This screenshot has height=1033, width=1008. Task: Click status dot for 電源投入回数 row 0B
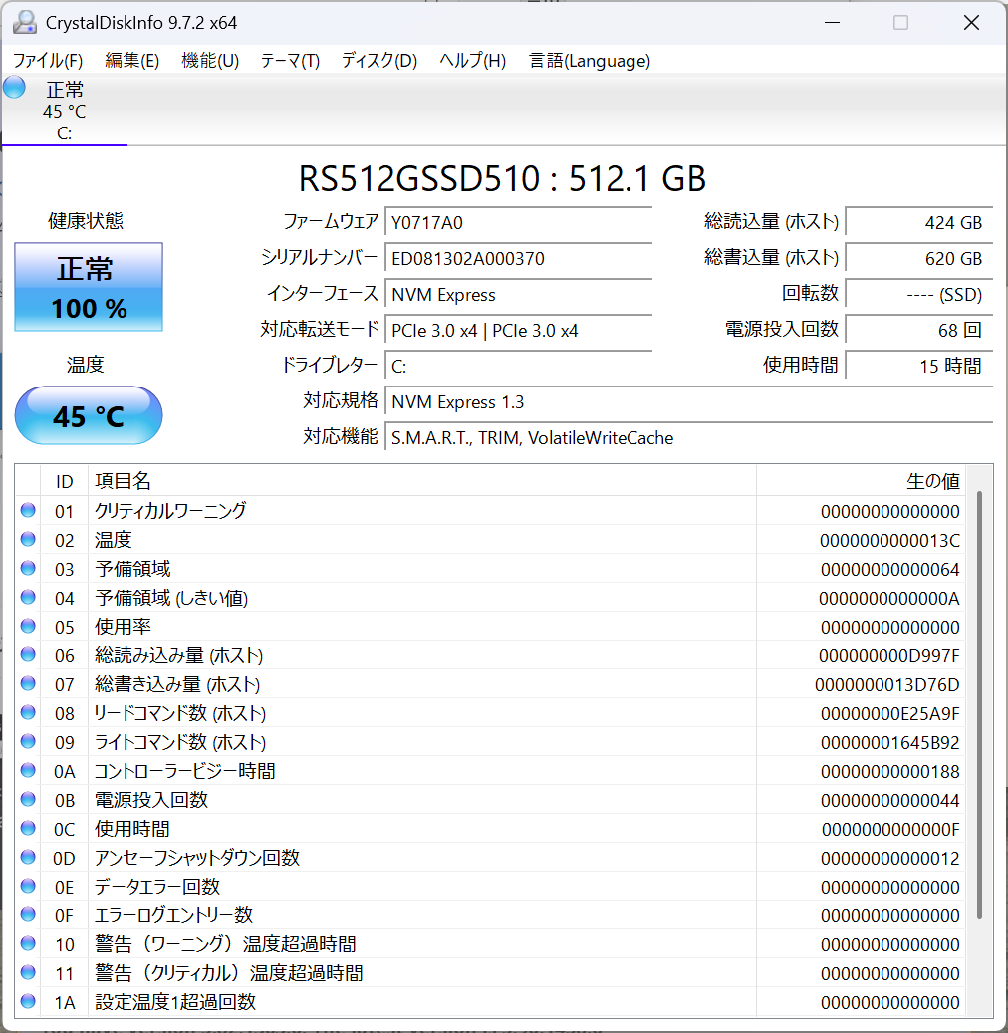pos(28,800)
